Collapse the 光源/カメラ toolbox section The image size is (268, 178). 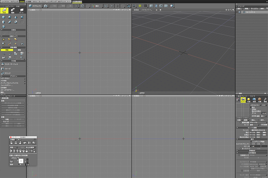(x=2, y=36)
